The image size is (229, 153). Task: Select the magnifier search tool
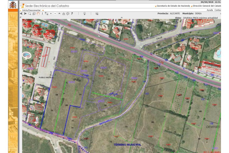tap(29, 13)
